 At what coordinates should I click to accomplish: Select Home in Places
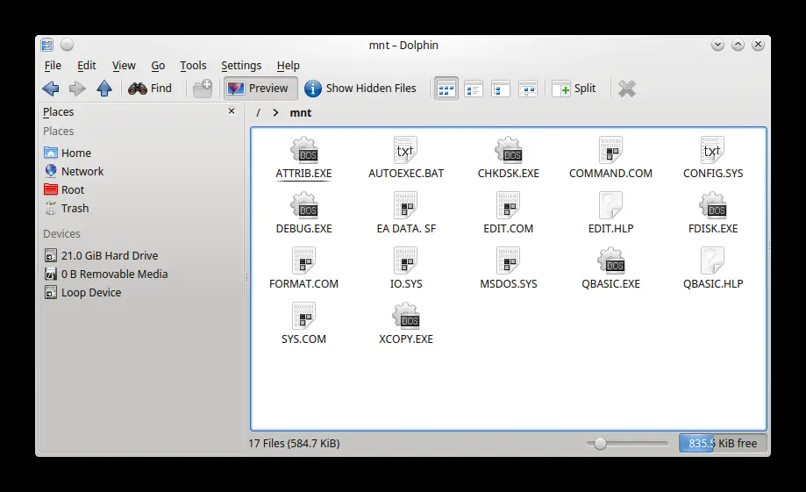(x=68, y=153)
